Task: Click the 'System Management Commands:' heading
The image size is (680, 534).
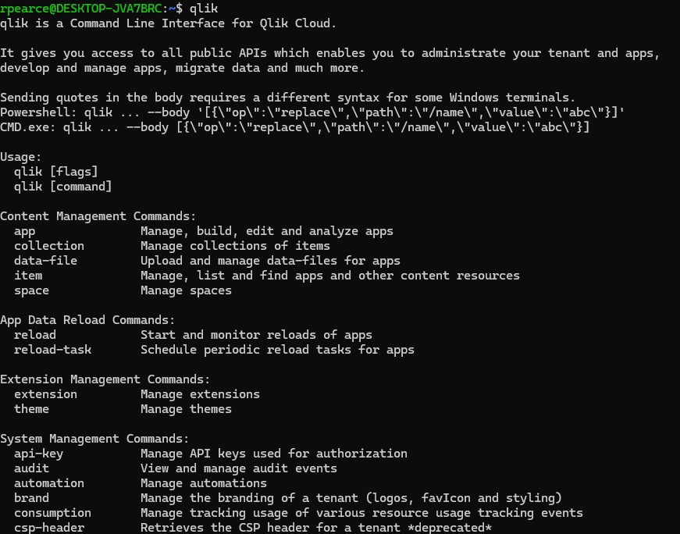Action: tap(94, 439)
